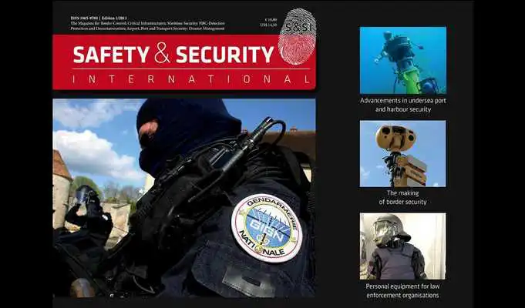525x308 pixels.
Task: Click the 'SAFETY & SECURITY' magazine title
Action: coord(173,55)
